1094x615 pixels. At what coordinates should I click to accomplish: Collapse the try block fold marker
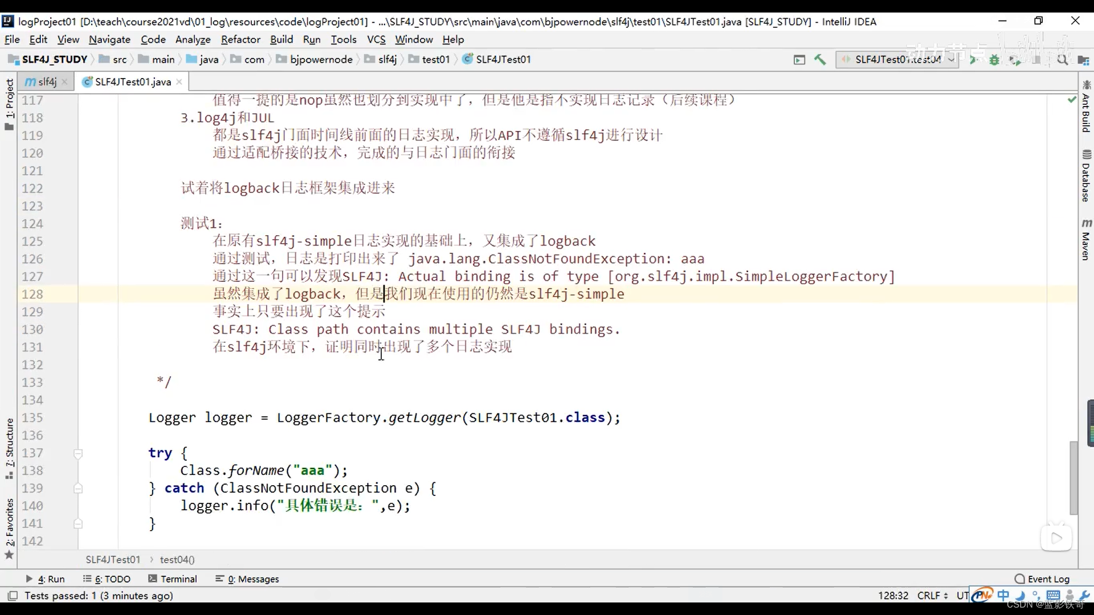coord(78,453)
